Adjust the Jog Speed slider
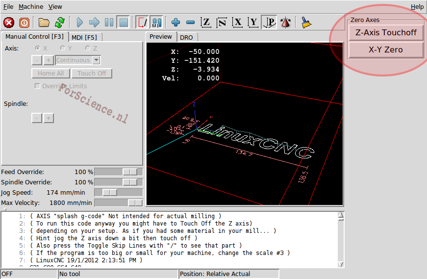This screenshot has height=279, width=427. pyautogui.click(x=109, y=193)
